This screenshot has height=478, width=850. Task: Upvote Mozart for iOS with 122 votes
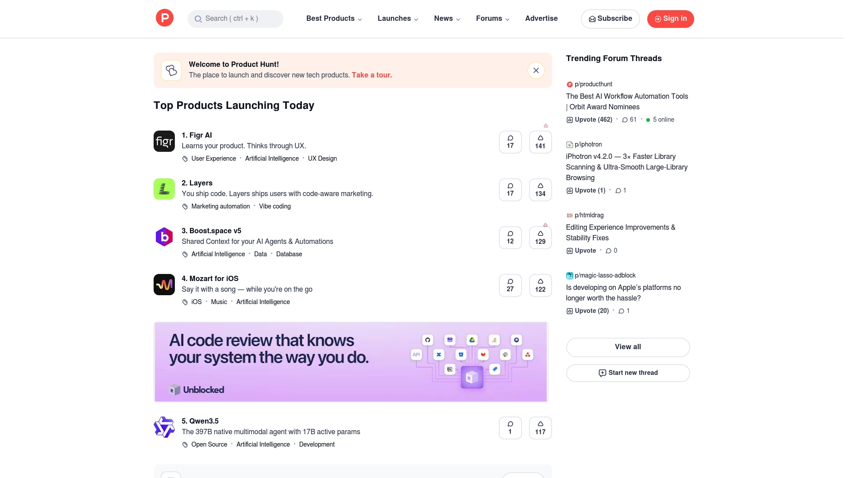point(540,285)
